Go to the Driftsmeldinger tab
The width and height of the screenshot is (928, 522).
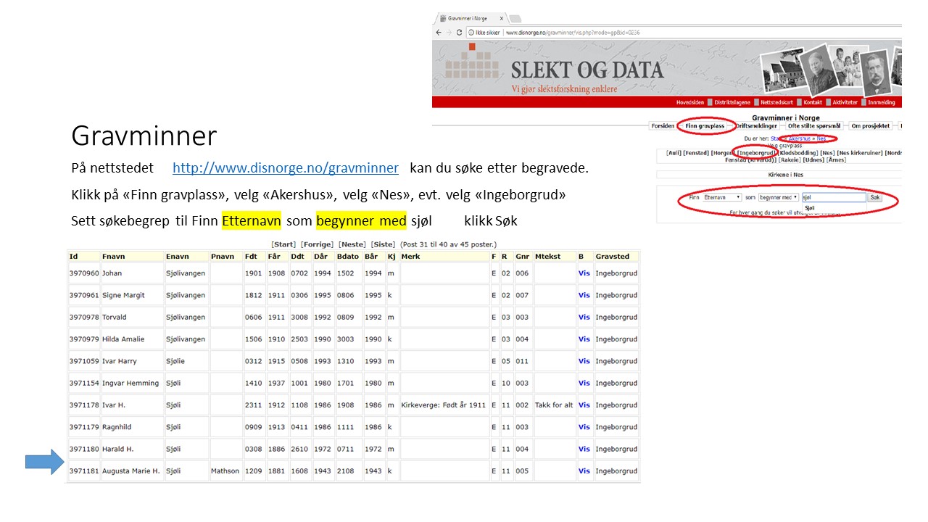click(758, 126)
